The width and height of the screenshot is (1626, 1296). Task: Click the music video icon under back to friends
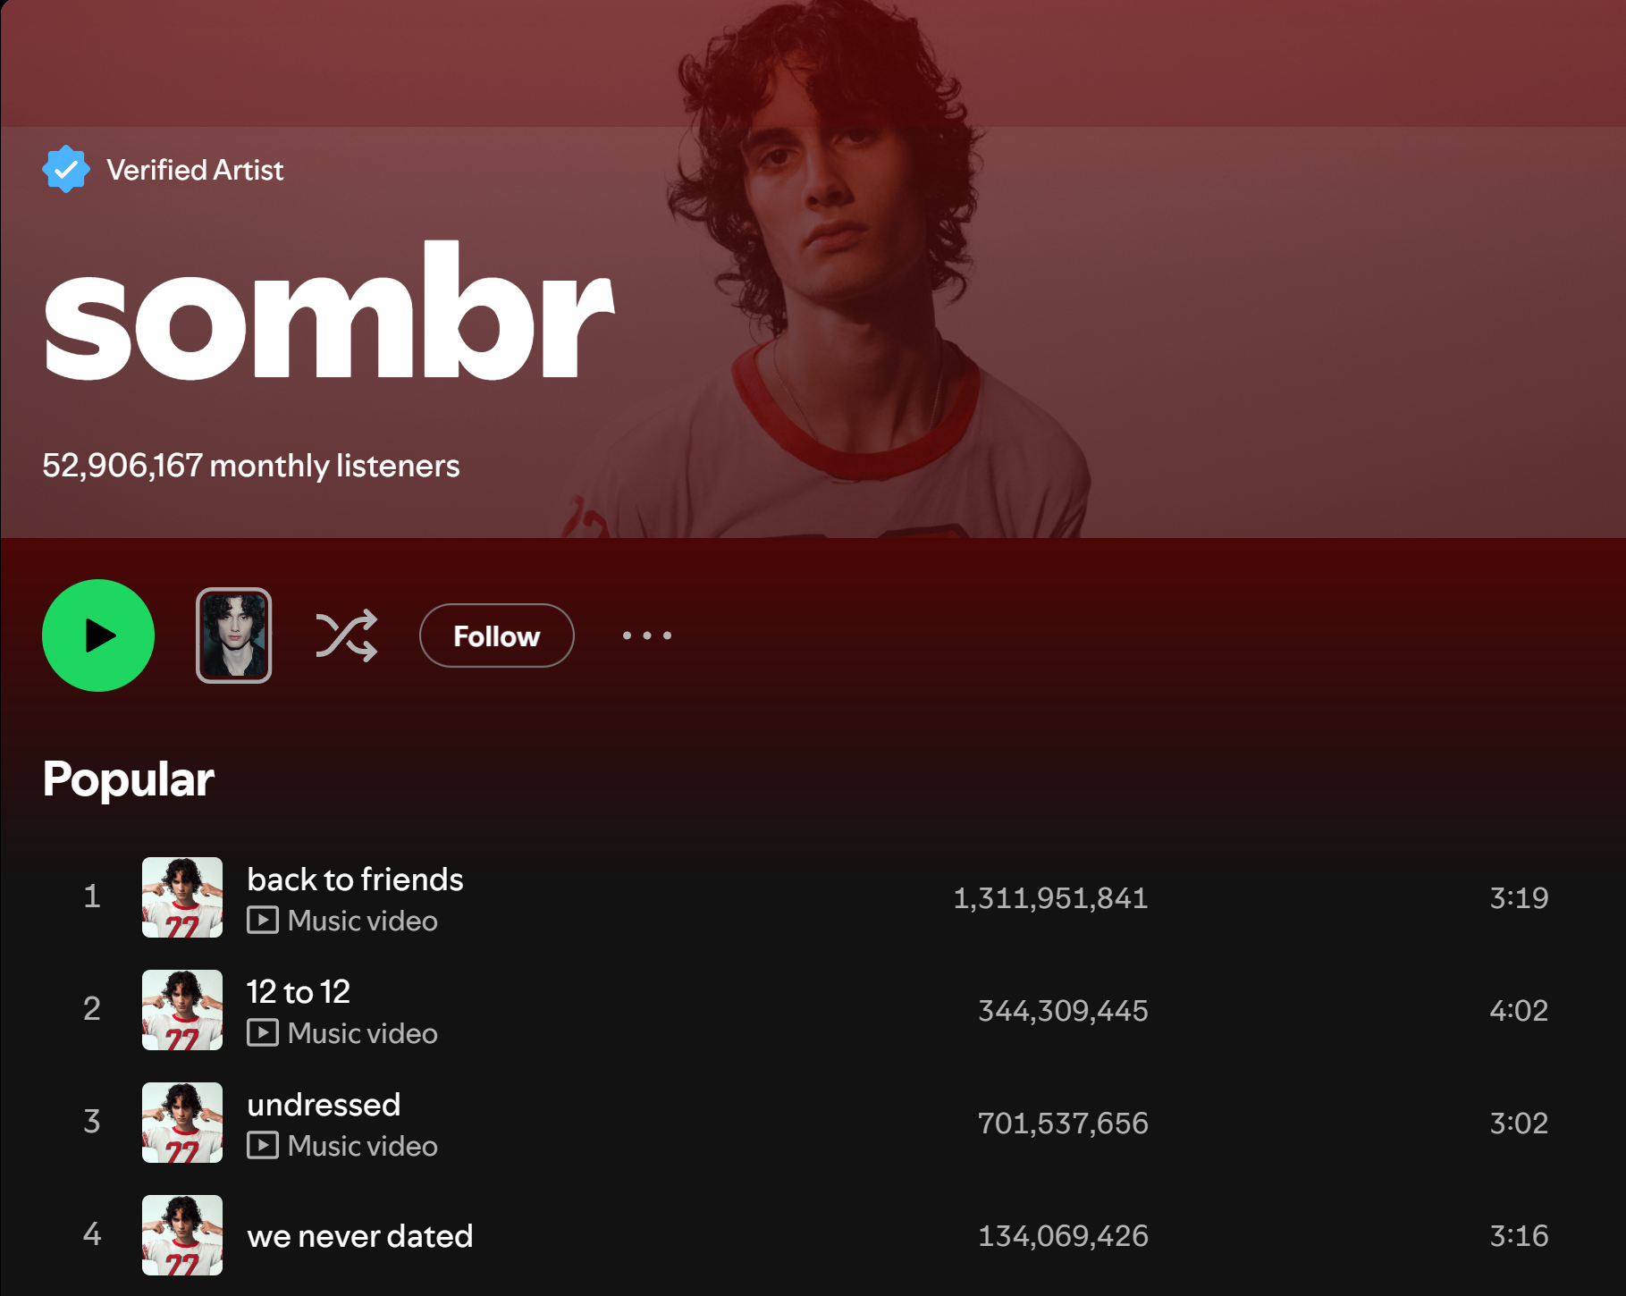263,920
